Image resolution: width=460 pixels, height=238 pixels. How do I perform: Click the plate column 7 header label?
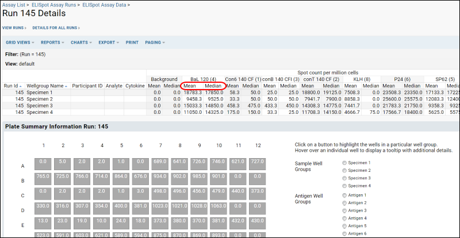(x=160, y=145)
